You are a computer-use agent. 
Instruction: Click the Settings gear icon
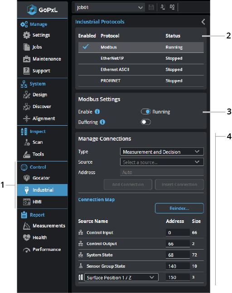coord(26,35)
